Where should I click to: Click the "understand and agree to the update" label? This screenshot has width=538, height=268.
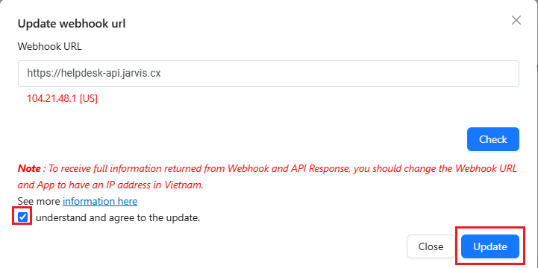click(118, 217)
